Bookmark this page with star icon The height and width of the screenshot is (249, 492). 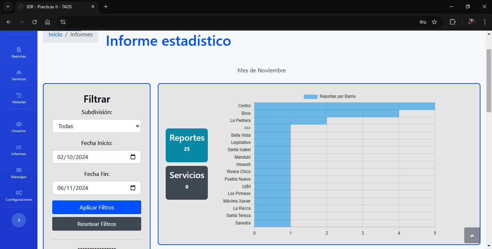(x=434, y=22)
